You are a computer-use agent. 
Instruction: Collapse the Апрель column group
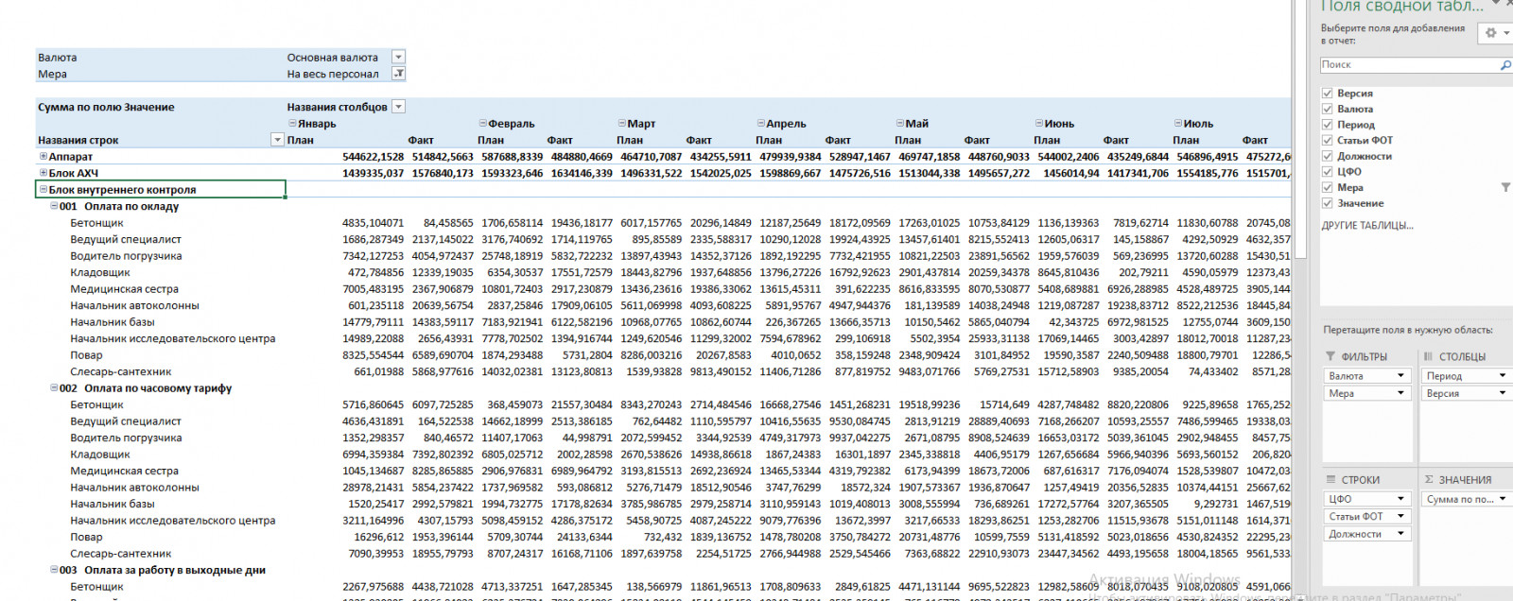point(760,124)
